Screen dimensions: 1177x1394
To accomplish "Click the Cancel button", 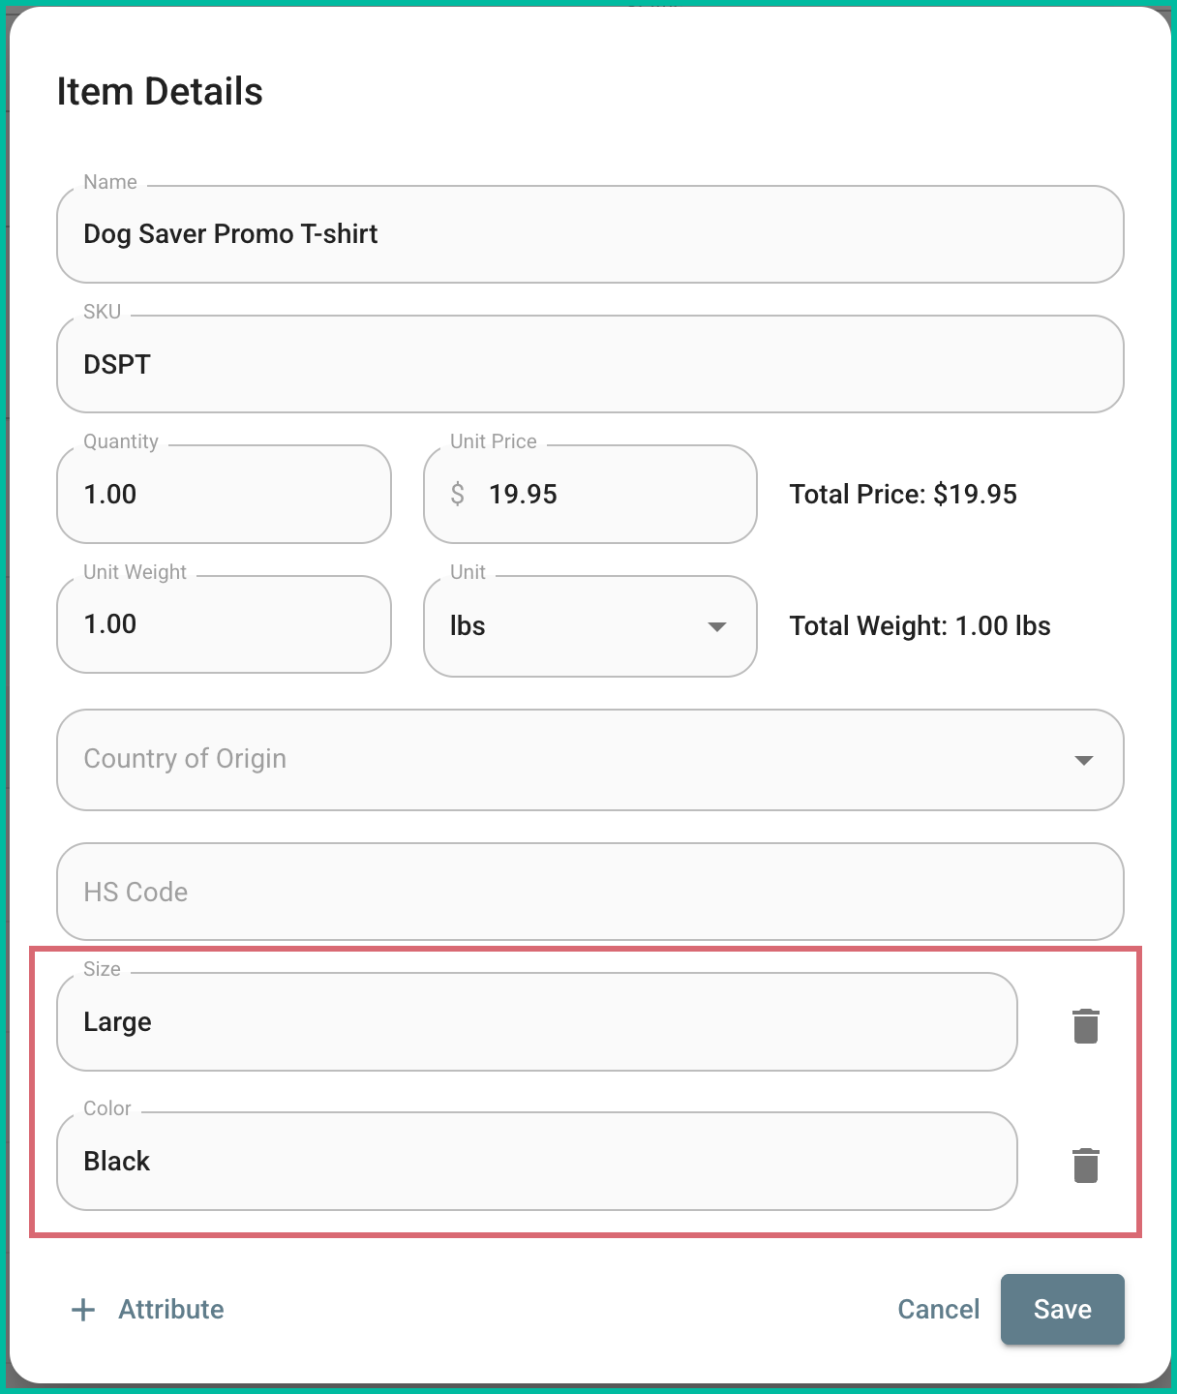I will point(937,1309).
